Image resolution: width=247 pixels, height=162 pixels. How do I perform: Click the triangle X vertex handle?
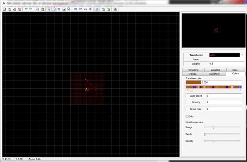click(95, 89)
